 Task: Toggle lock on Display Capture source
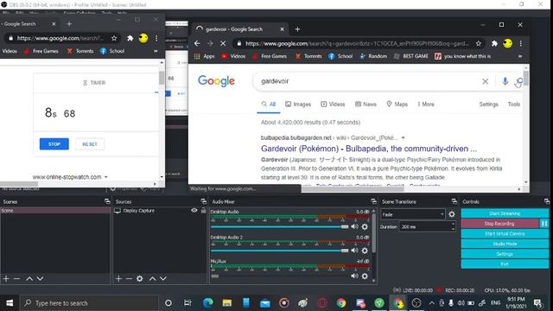click(x=204, y=211)
